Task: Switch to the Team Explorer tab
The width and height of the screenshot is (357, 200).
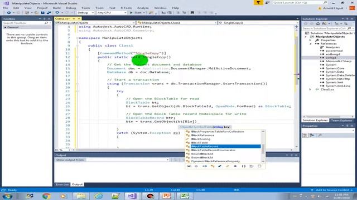Action: point(341,121)
